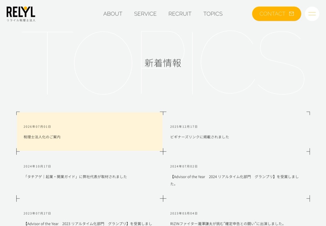Click the 新着情報 heading
Viewport: 326px width, 226px height.
(x=163, y=63)
